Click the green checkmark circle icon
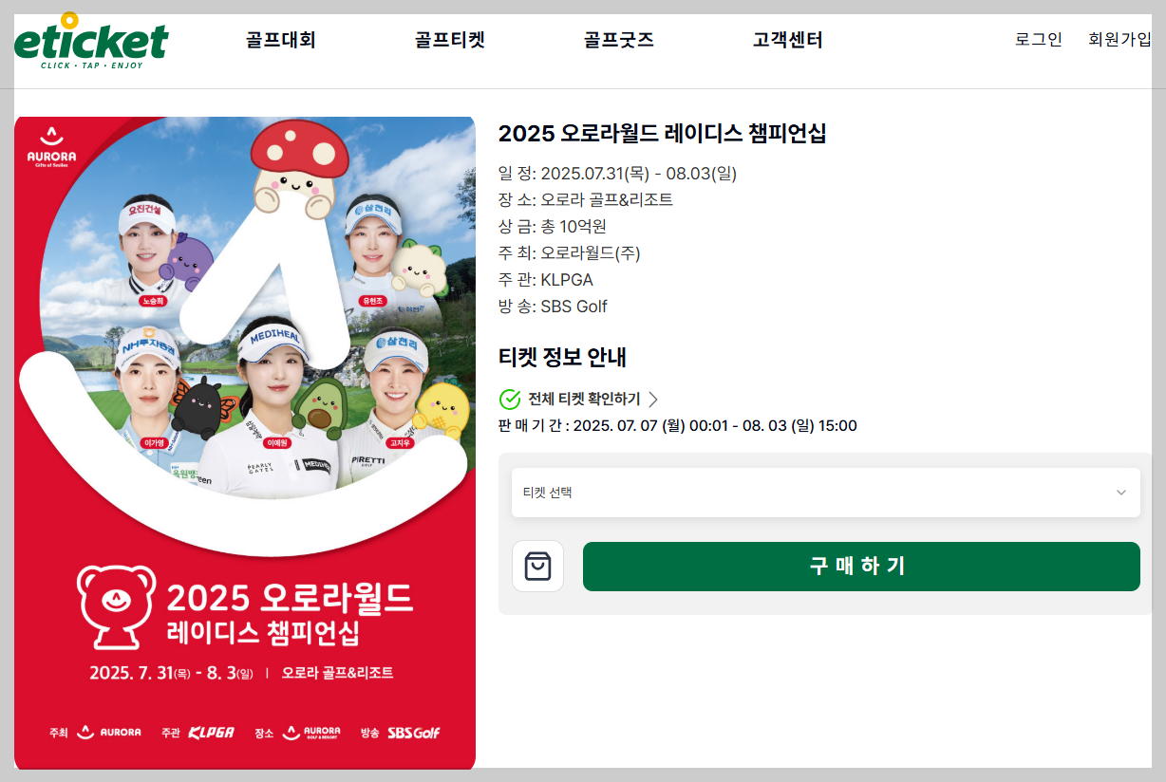 click(x=510, y=399)
